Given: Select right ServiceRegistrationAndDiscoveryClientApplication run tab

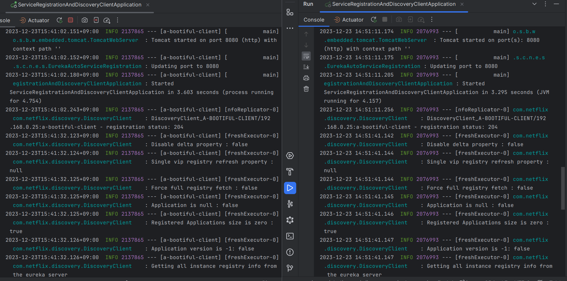Looking at the screenshot, I should tap(390, 4).
